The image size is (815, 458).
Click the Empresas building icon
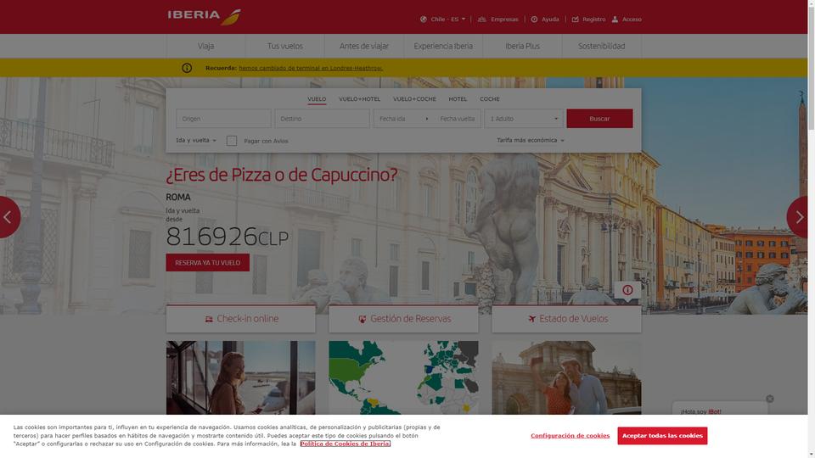coord(482,20)
